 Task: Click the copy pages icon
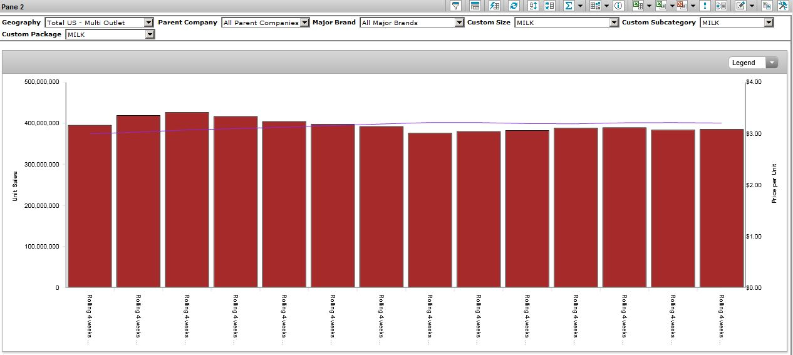pyautogui.click(x=766, y=6)
